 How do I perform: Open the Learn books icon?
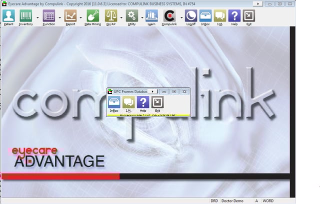point(151,16)
